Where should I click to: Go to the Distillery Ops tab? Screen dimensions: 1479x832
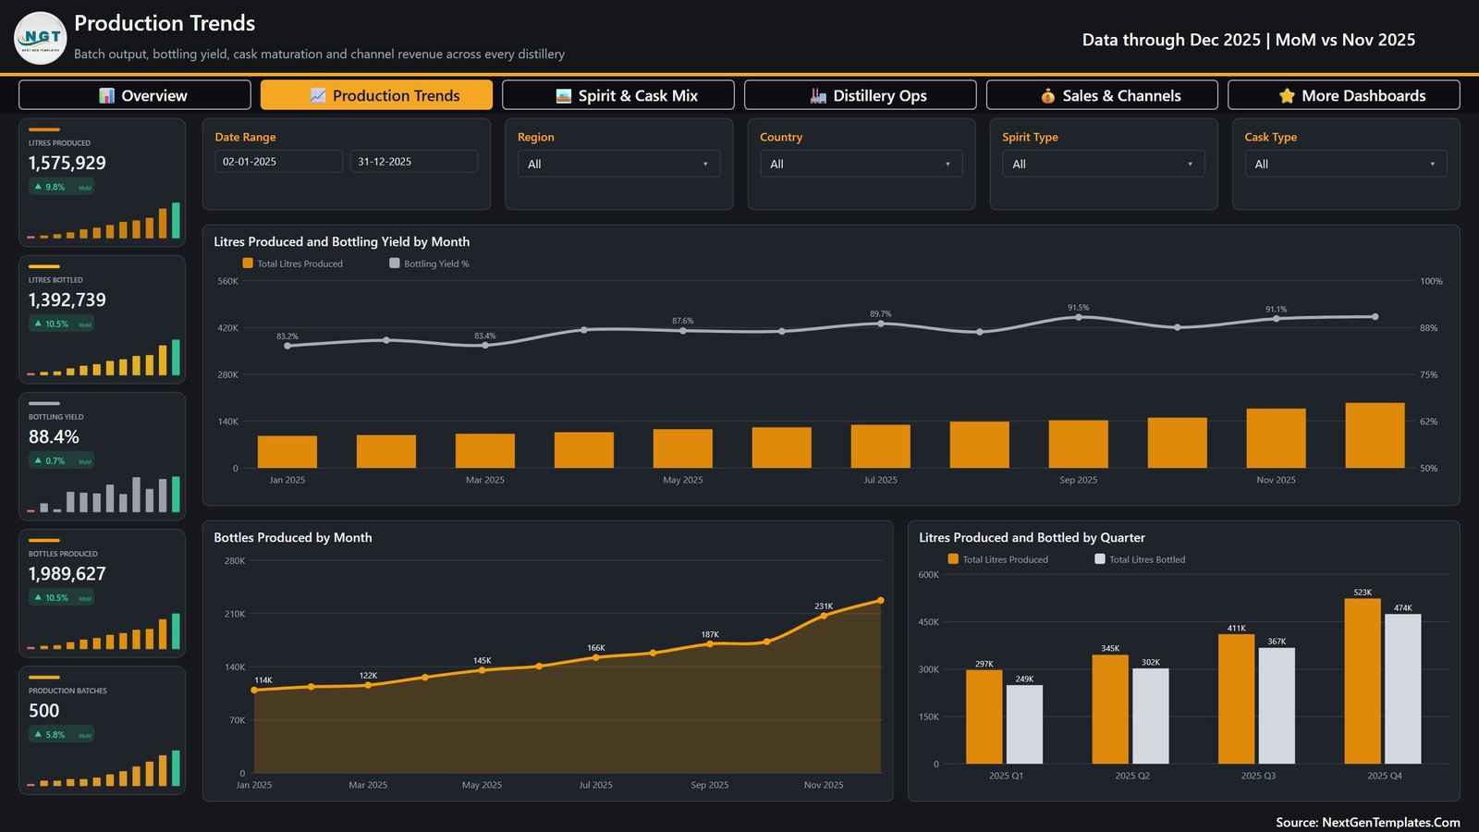click(861, 95)
